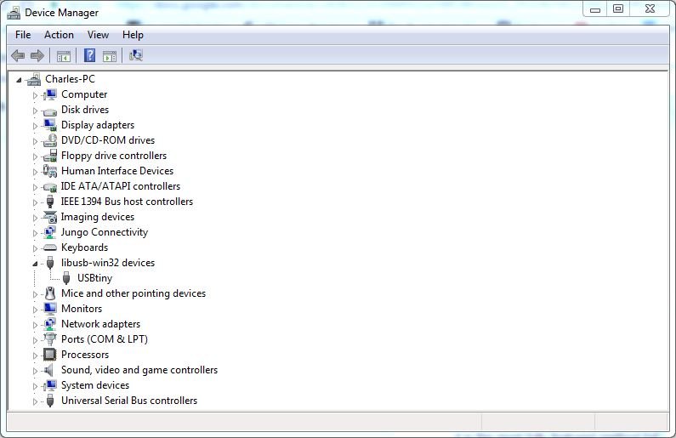Select the USBtiny device icon
Viewport: 676px width, 438px height.
66,278
